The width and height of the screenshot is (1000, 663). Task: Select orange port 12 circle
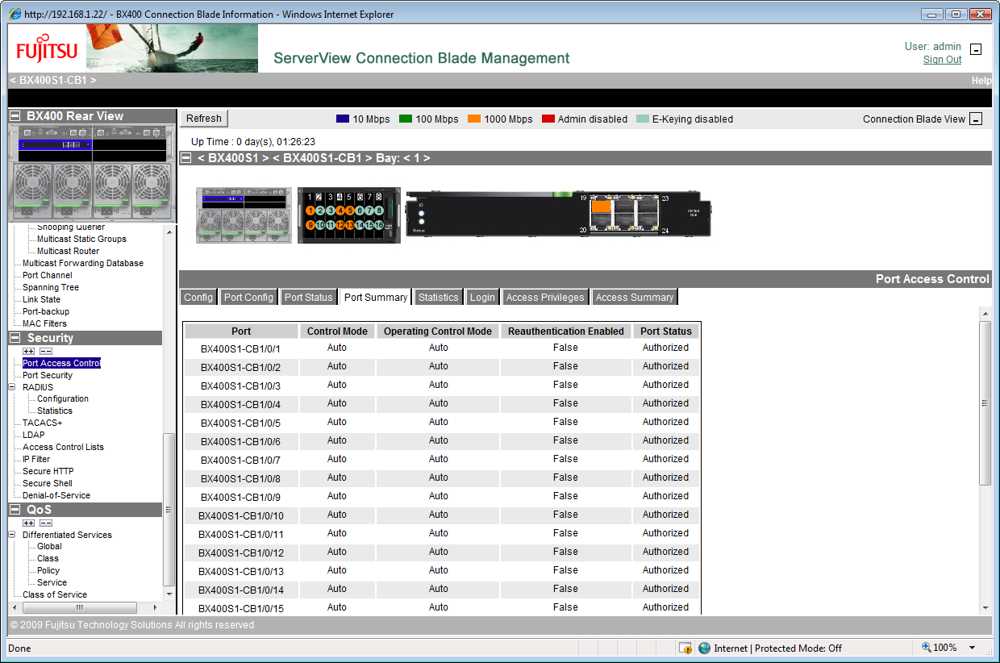pos(340,225)
